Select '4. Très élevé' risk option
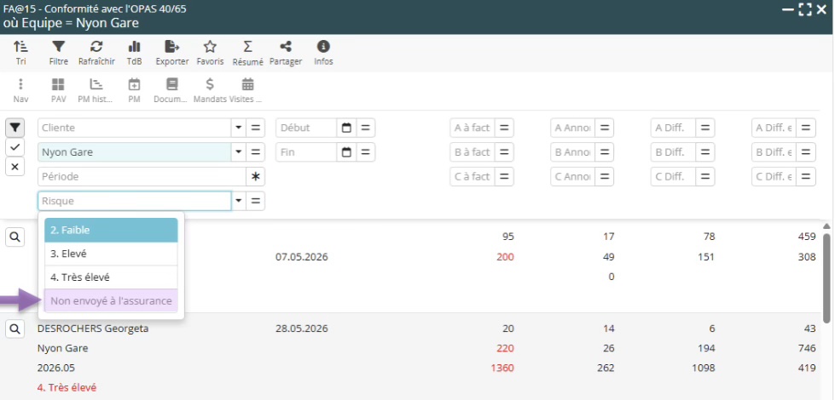Viewport: 835px width, 400px height. pos(111,277)
